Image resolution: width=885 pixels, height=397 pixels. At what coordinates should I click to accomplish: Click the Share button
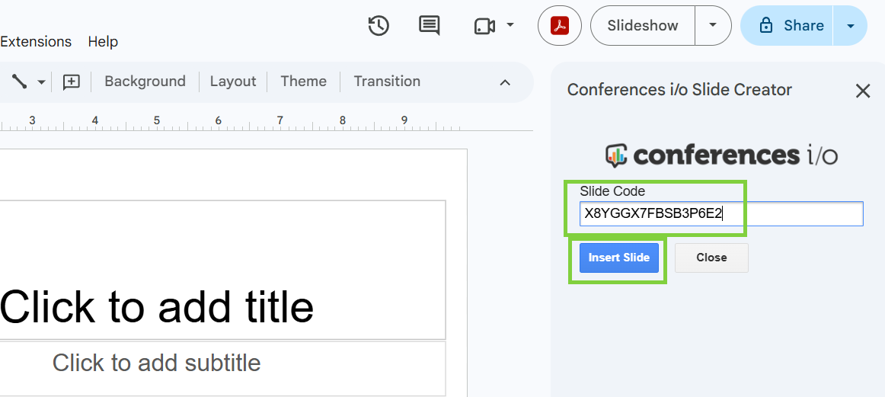pos(787,25)
